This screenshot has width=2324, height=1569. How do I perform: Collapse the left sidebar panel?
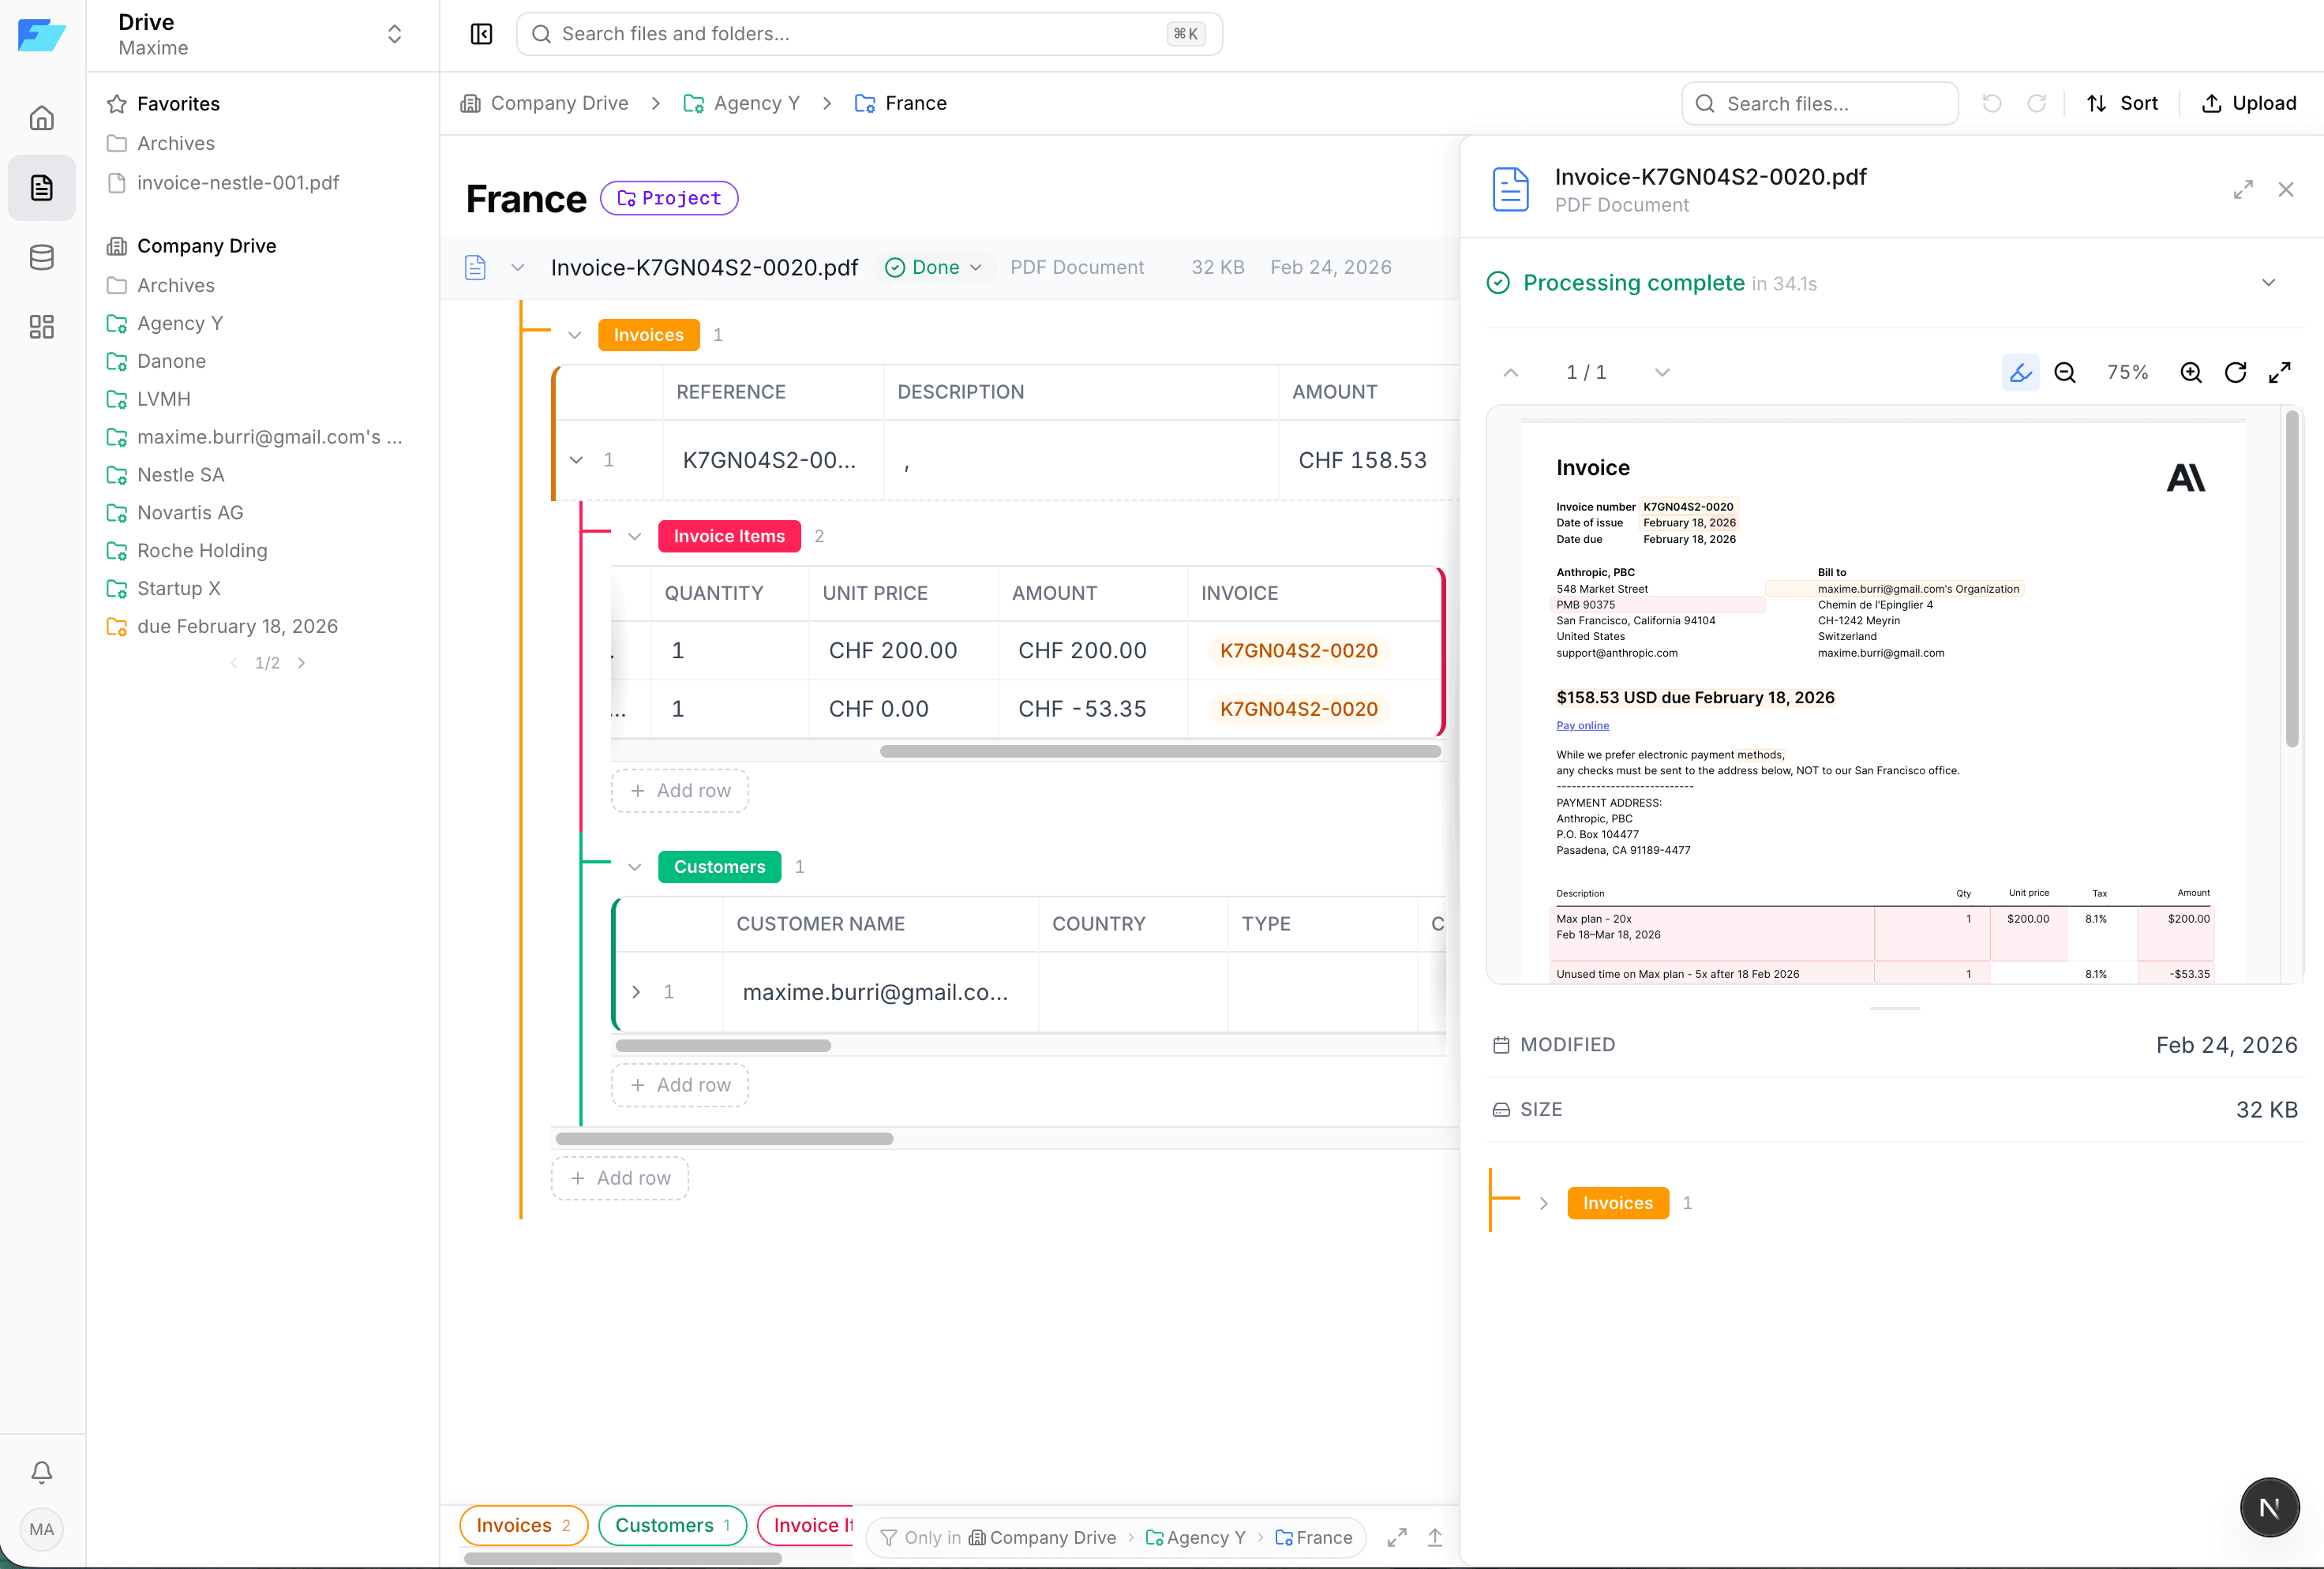[481, 33]
